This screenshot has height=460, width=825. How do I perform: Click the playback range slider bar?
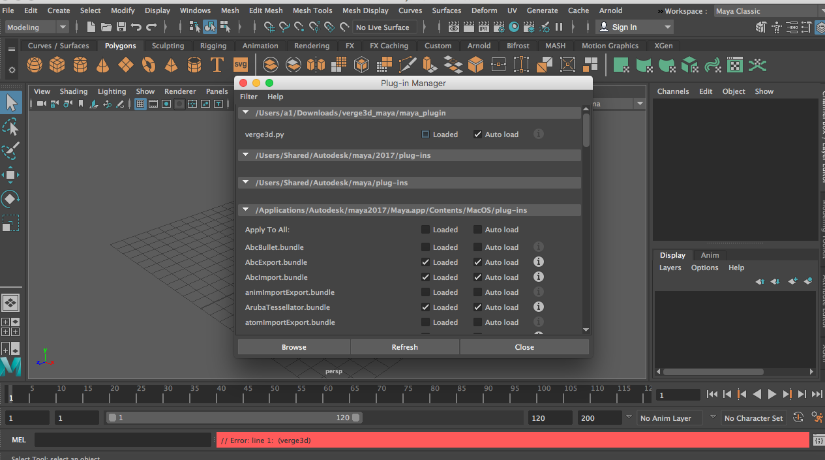click(x=233, y=418)
